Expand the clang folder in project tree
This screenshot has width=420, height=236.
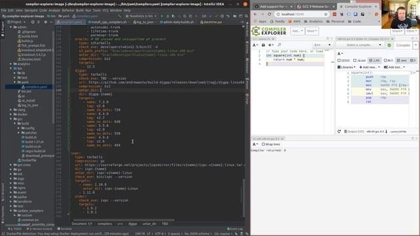[x=10, y=109]
